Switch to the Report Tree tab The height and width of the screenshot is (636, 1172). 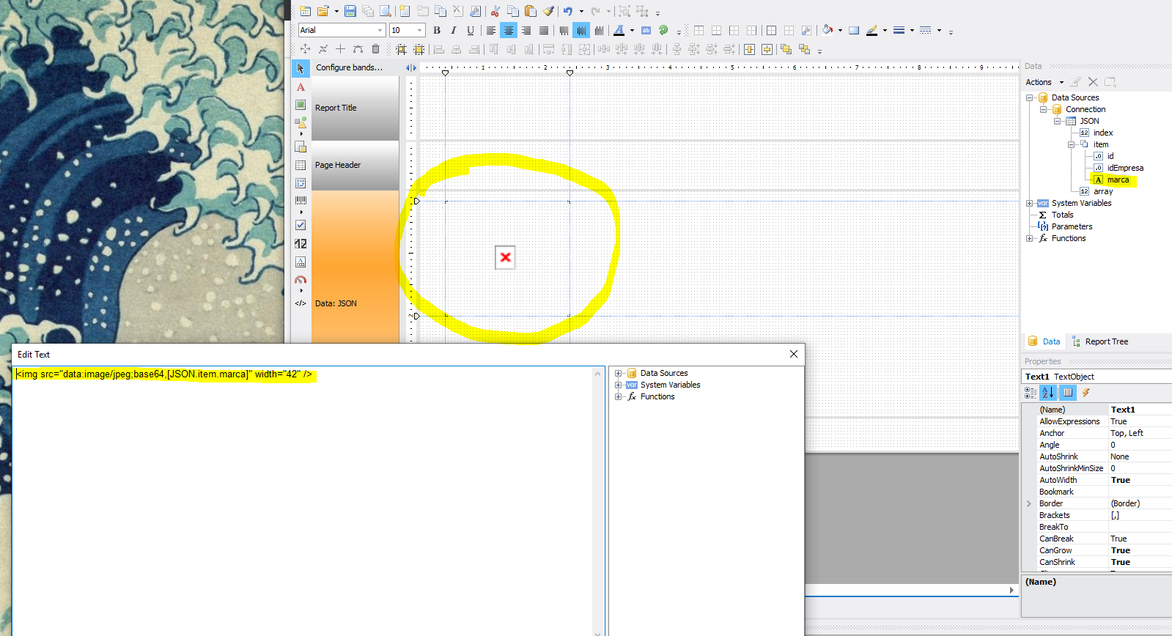(1100, 341)
